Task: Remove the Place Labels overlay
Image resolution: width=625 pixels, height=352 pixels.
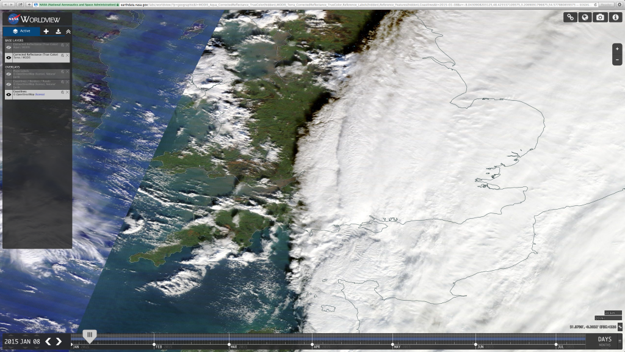Action: point(67,72)
